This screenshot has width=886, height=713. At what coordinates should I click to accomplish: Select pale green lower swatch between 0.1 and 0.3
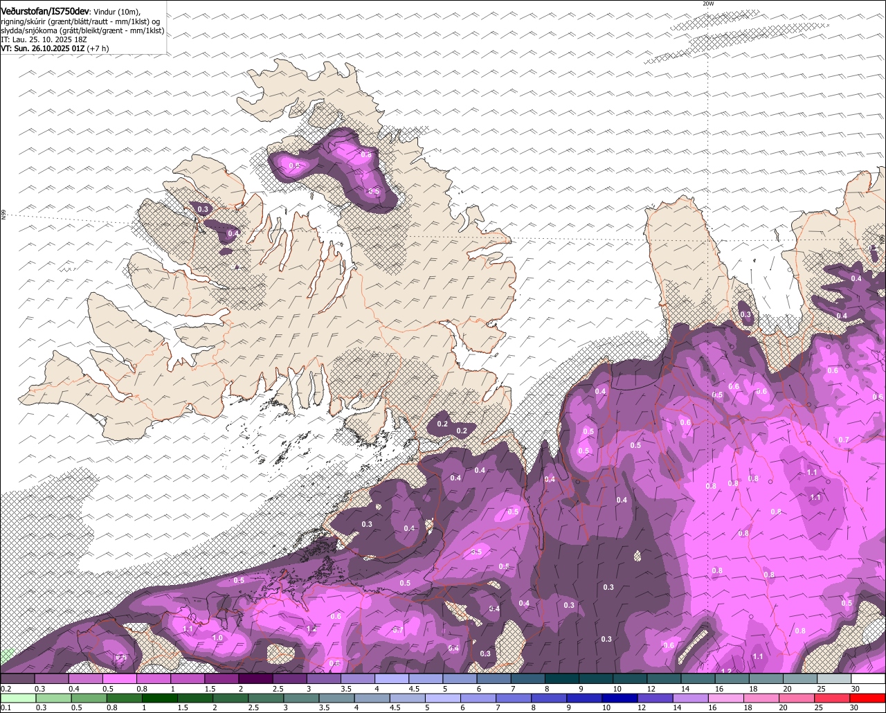click(19, 698)
